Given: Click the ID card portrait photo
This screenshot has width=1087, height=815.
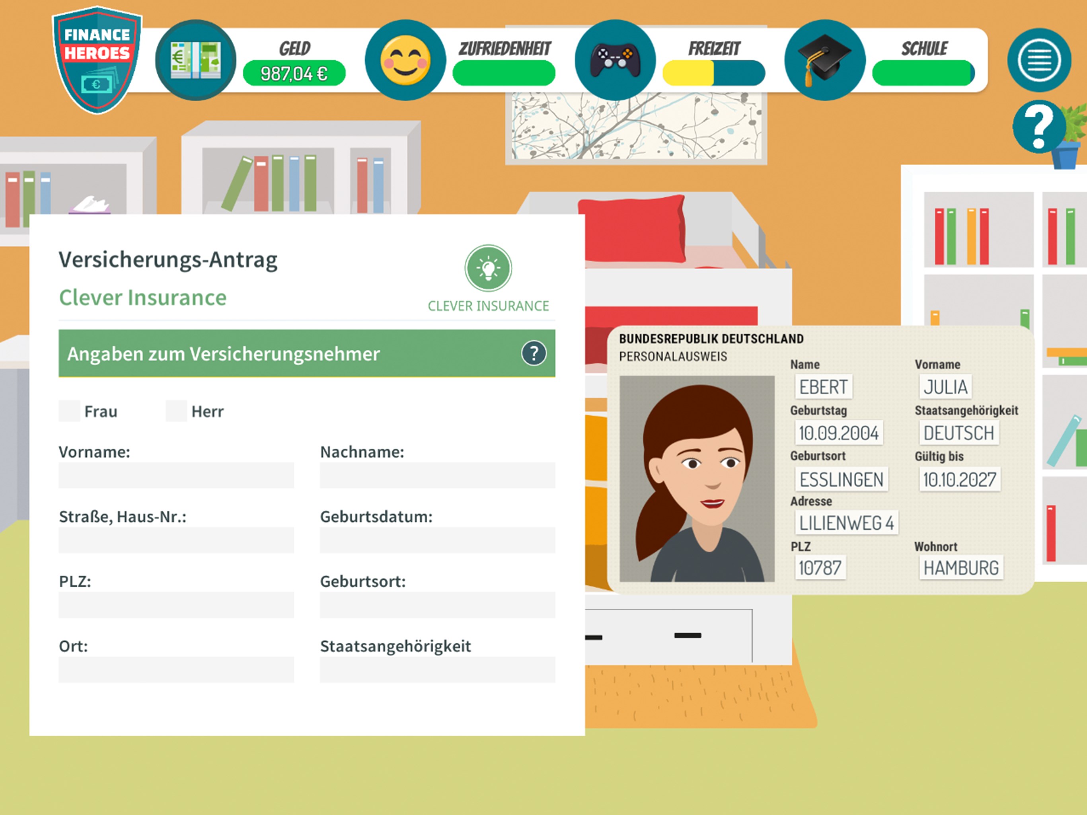Looking at the screenshot, I should [697, 479].
